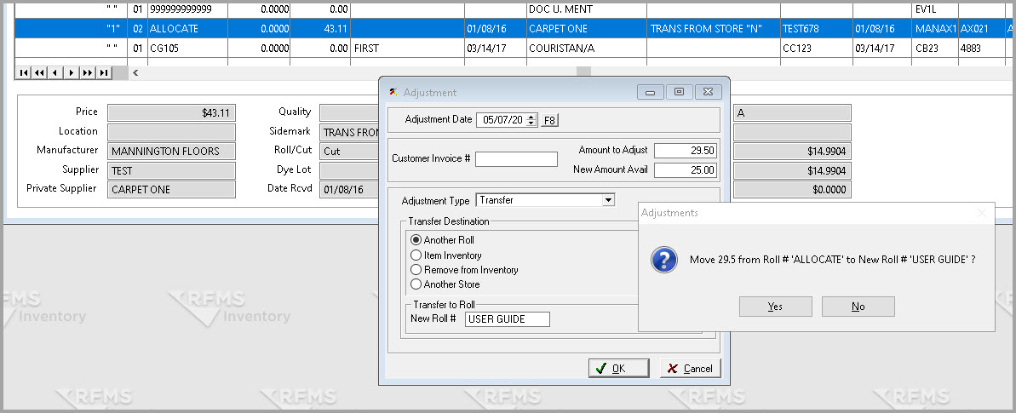Click the Amount to Adjust field
This screenshot has height=413, width=1016.
tap(686, 151)
